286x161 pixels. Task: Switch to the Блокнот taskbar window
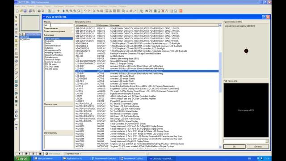tap(104, 158)
